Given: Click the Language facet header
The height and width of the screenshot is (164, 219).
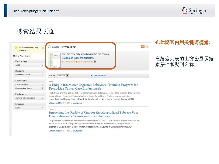Looking at the screenshot, I should (x=29, y=104).
